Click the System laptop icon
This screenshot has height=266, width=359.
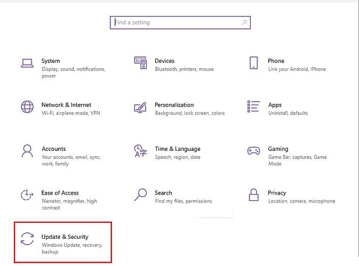click(27, 63)
